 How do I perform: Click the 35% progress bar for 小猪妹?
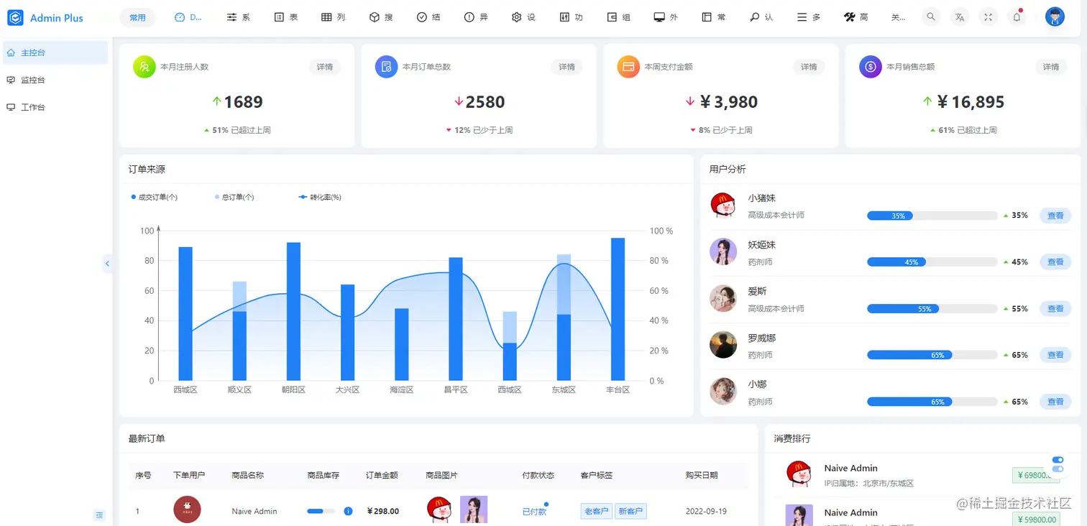[932, 216]
